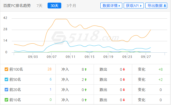Viewport: 171px width, 105px height.
Task: Click the download icon on 导出数据
Action: tap(165, 6)
